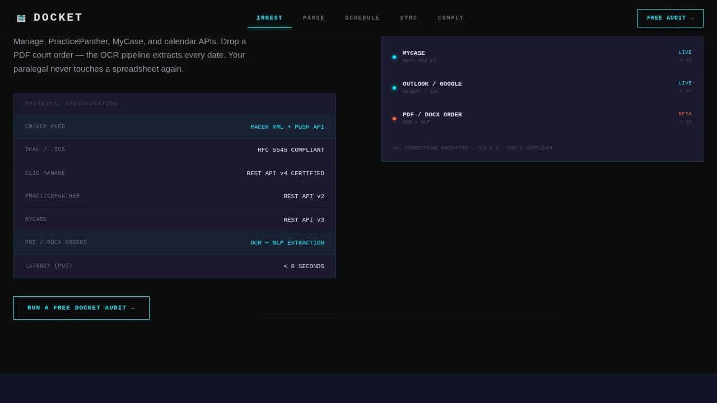Viewport: 717px width, 403px height.
Task: Click the Free Audit button
Action: (670, 18)
